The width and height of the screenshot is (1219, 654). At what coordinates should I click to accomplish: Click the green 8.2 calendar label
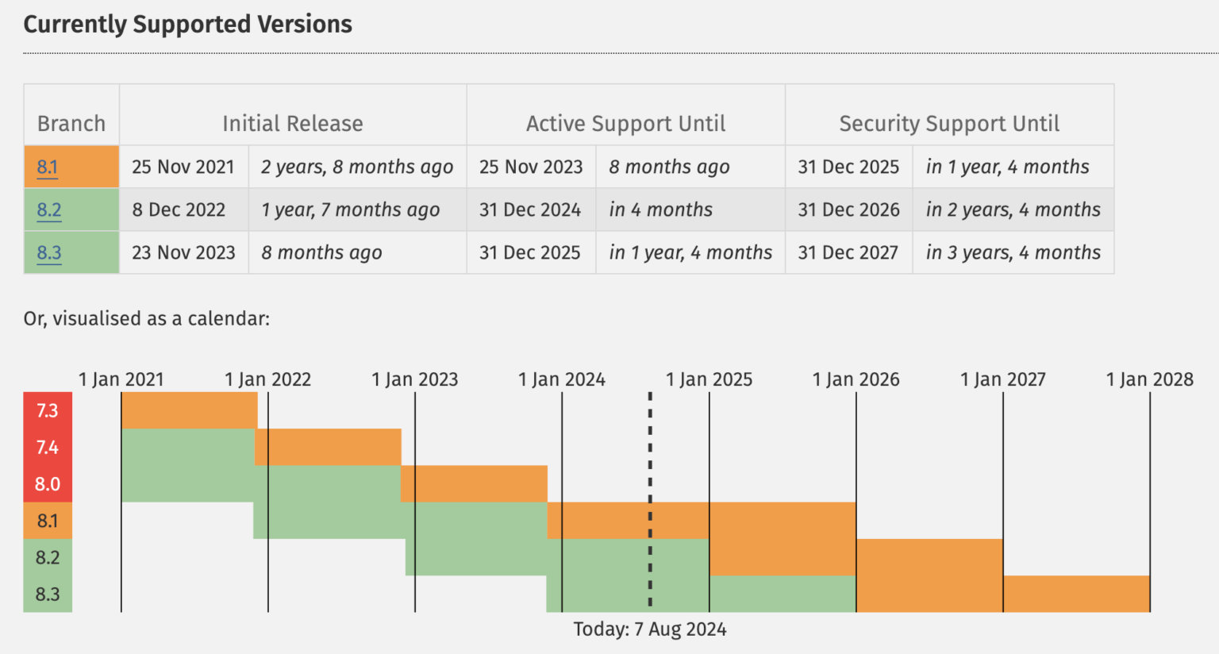tap(48, 557)
